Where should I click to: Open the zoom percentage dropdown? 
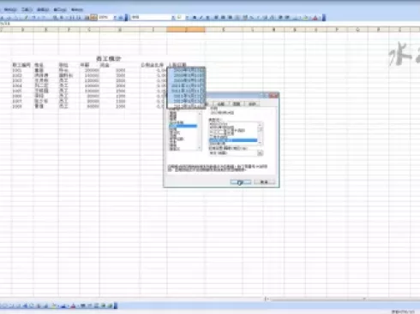[115, 18]
